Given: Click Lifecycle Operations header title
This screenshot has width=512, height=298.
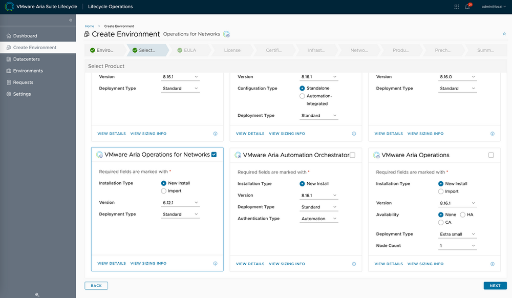Looking at the screenshot, I should click(111, 7).
